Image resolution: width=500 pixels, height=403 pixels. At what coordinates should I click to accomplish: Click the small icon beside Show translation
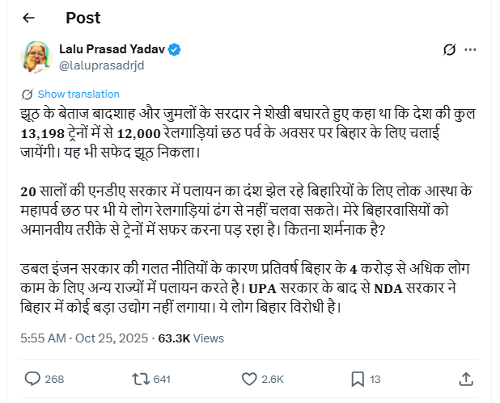tap(28, 94)
